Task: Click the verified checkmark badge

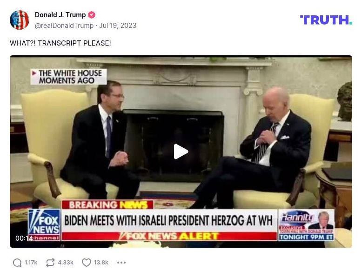Action: 92,15
